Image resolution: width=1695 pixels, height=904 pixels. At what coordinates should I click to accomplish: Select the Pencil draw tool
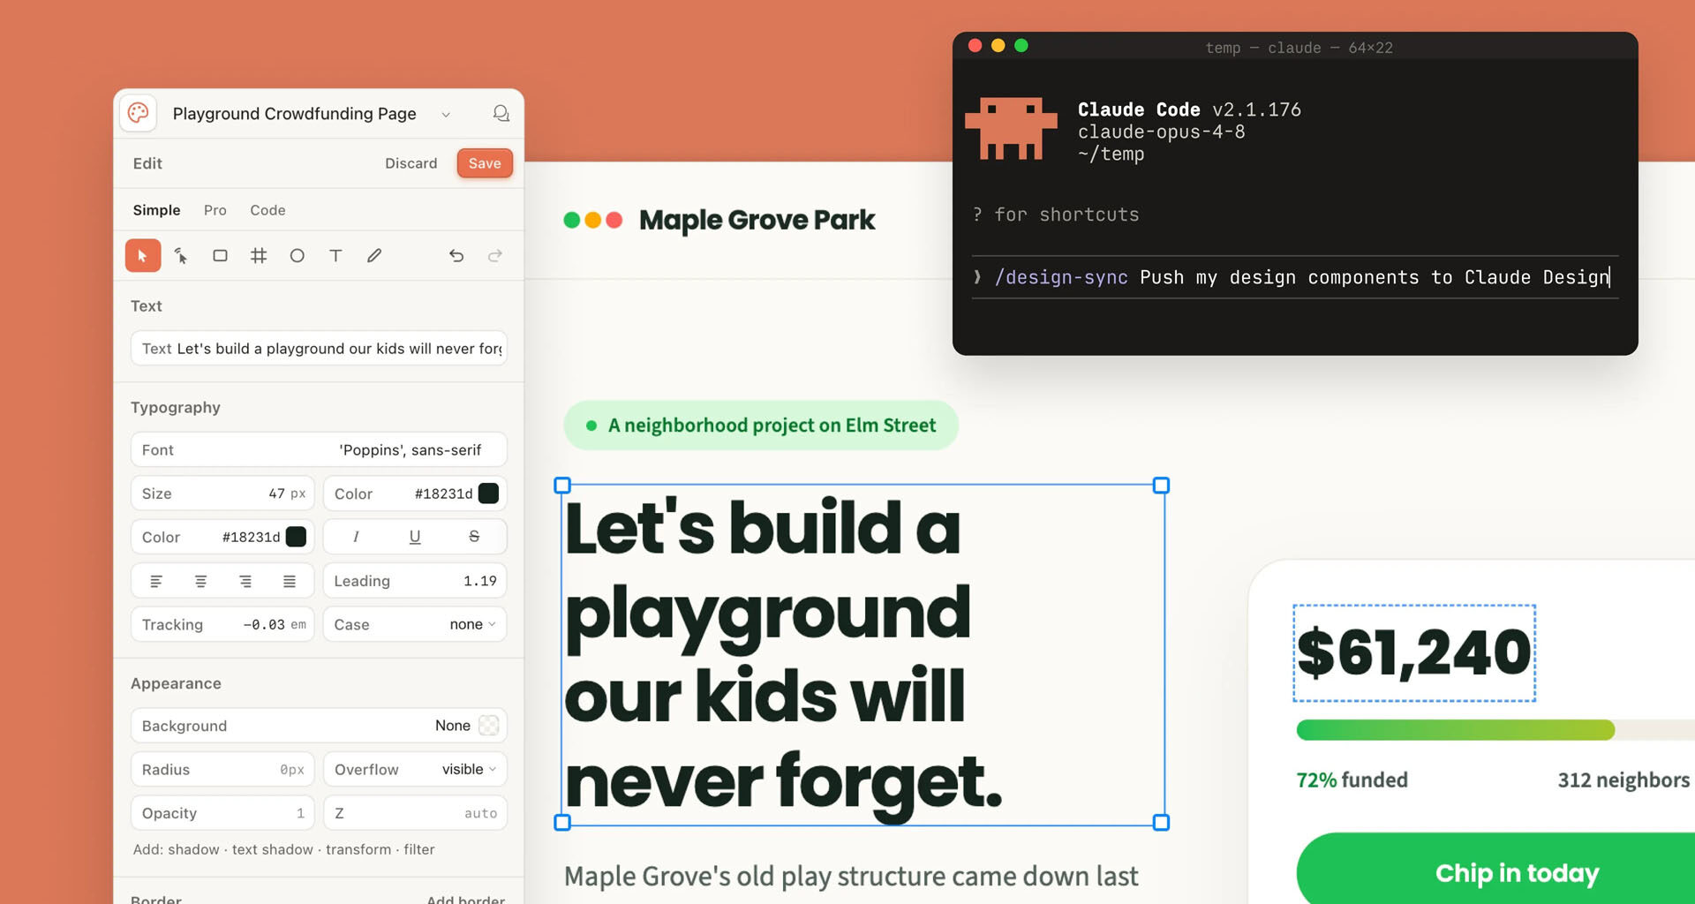(374, 256)
